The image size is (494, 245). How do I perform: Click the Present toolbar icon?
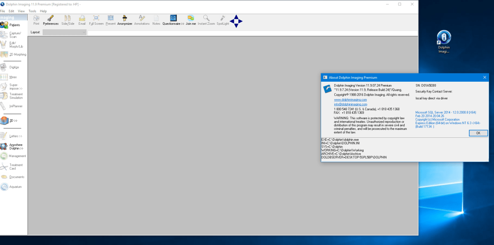point(110,20)
